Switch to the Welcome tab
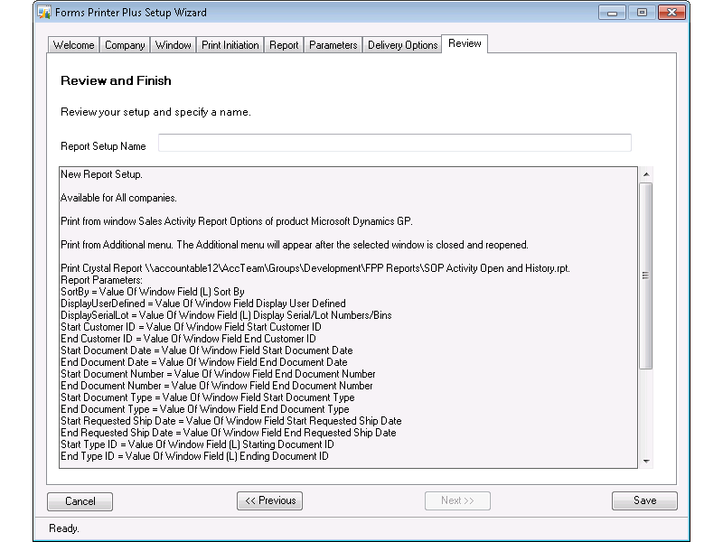Image resolution: width=723 pixels, height=542 pixels. click(73, 45)
